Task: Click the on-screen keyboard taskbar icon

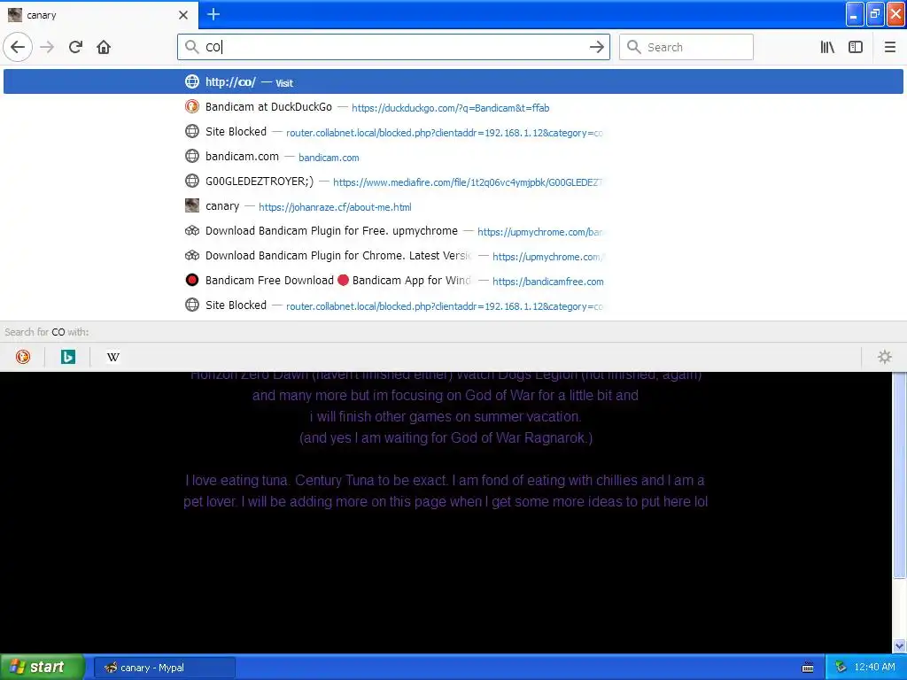Action: click(808, 668)
